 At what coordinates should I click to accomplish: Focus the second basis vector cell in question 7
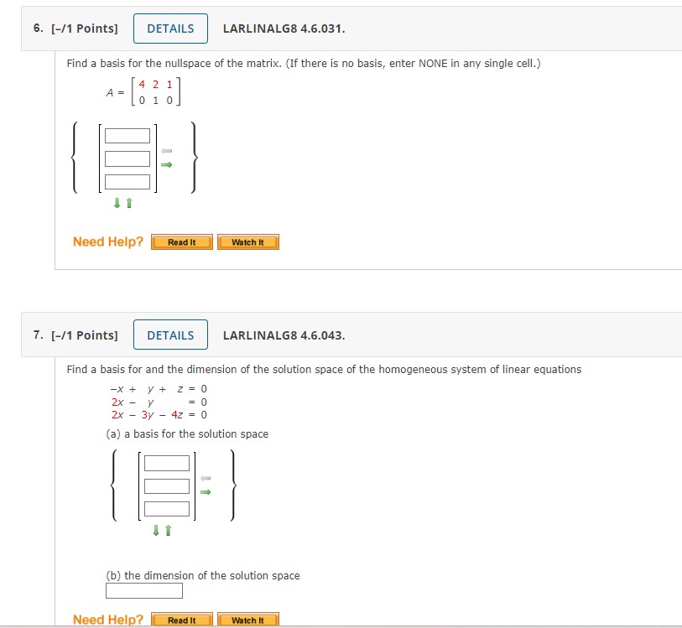click(x=167, y=486)
